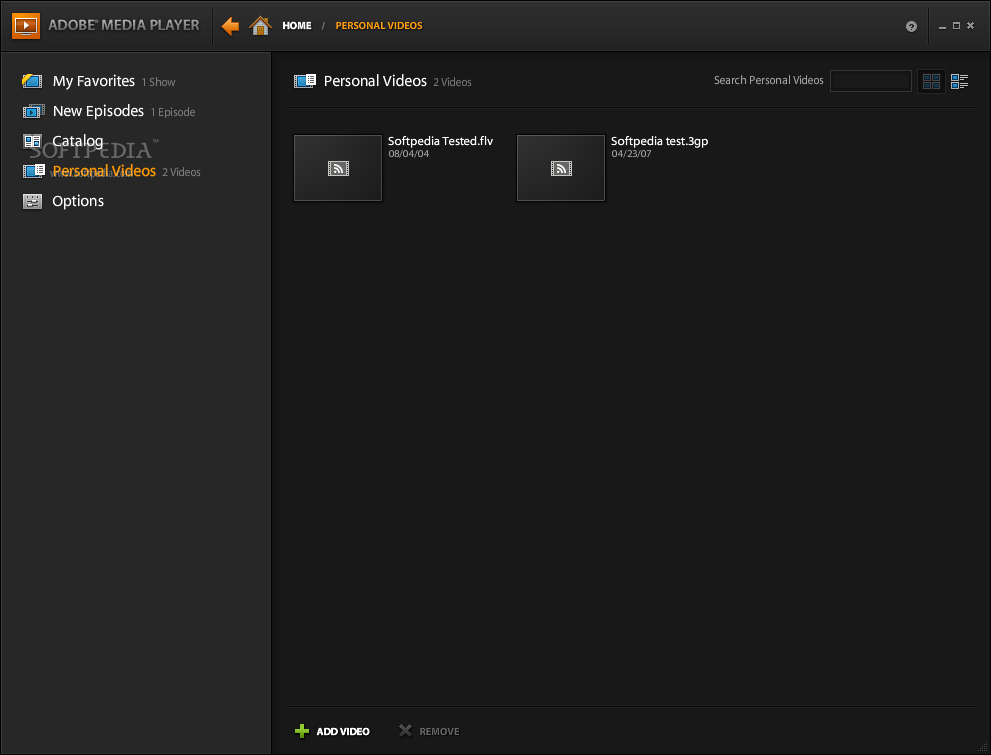
Task: Open New Episodes in the sidebar
Action: tap(98, 111)
